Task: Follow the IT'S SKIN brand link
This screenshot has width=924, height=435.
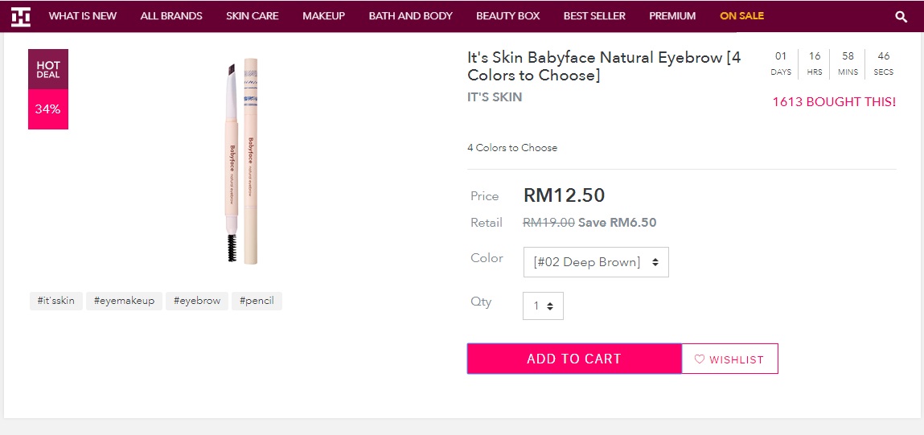Action: click(495, 97)
